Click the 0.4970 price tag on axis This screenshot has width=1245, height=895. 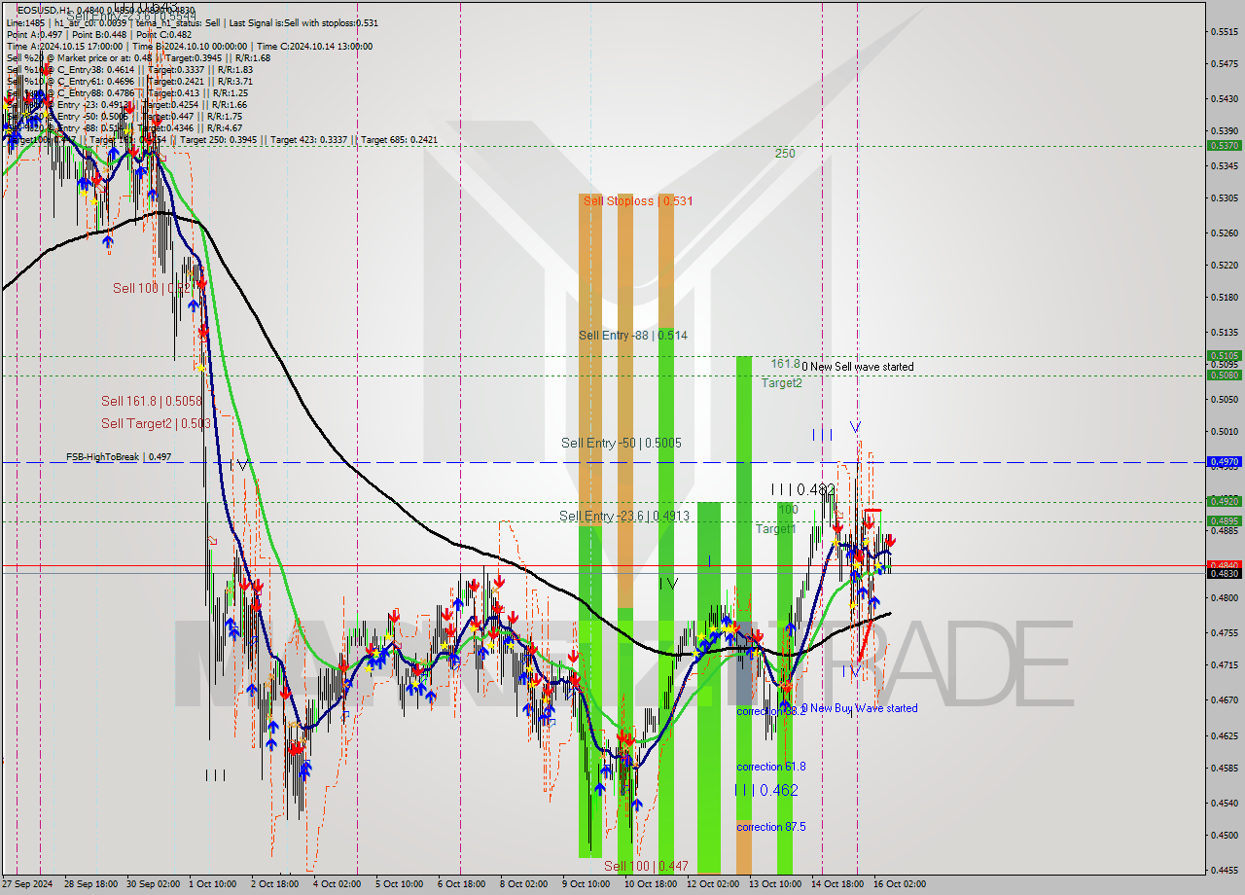point(1224,462)
